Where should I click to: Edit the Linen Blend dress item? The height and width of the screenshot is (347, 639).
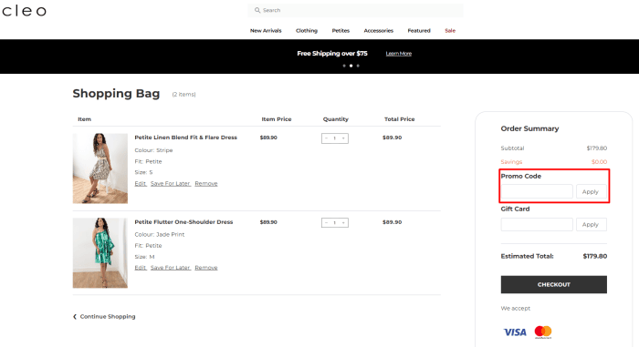141,183
